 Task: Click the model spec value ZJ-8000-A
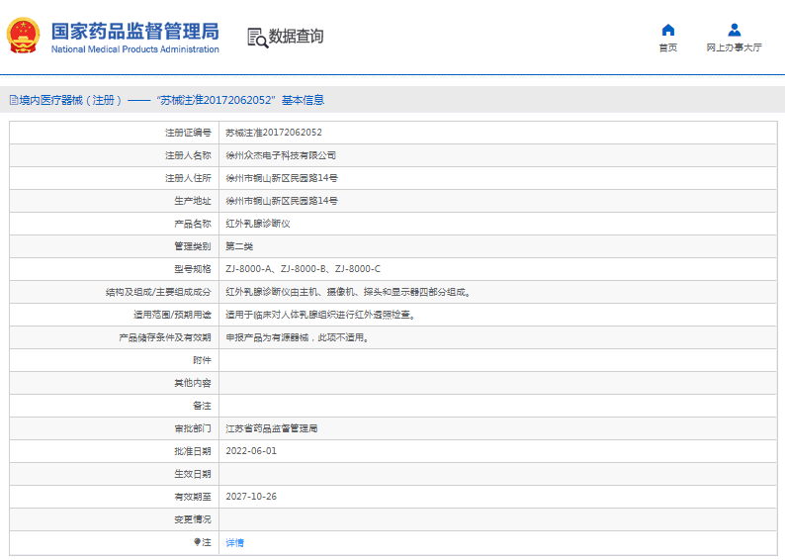(x=249, y=269)
